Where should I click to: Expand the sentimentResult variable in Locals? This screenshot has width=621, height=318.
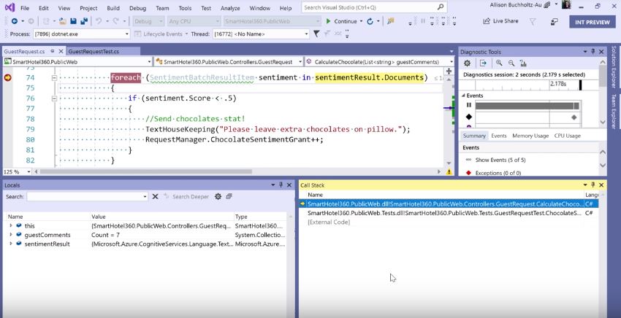[11, 244]
